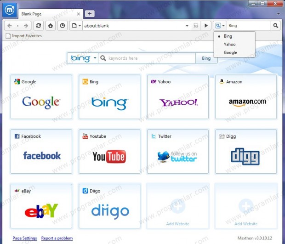
Task: Click the Youtube favicon on Youtube tile
Action: (85, 136)
